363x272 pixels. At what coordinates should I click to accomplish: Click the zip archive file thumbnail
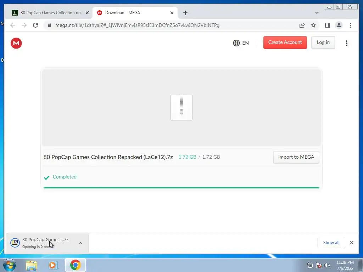181,108
